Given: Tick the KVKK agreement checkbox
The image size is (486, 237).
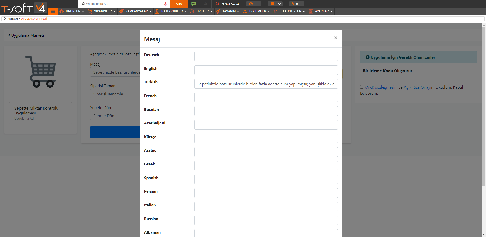Looking at the screenshot, I should [362, 87].
